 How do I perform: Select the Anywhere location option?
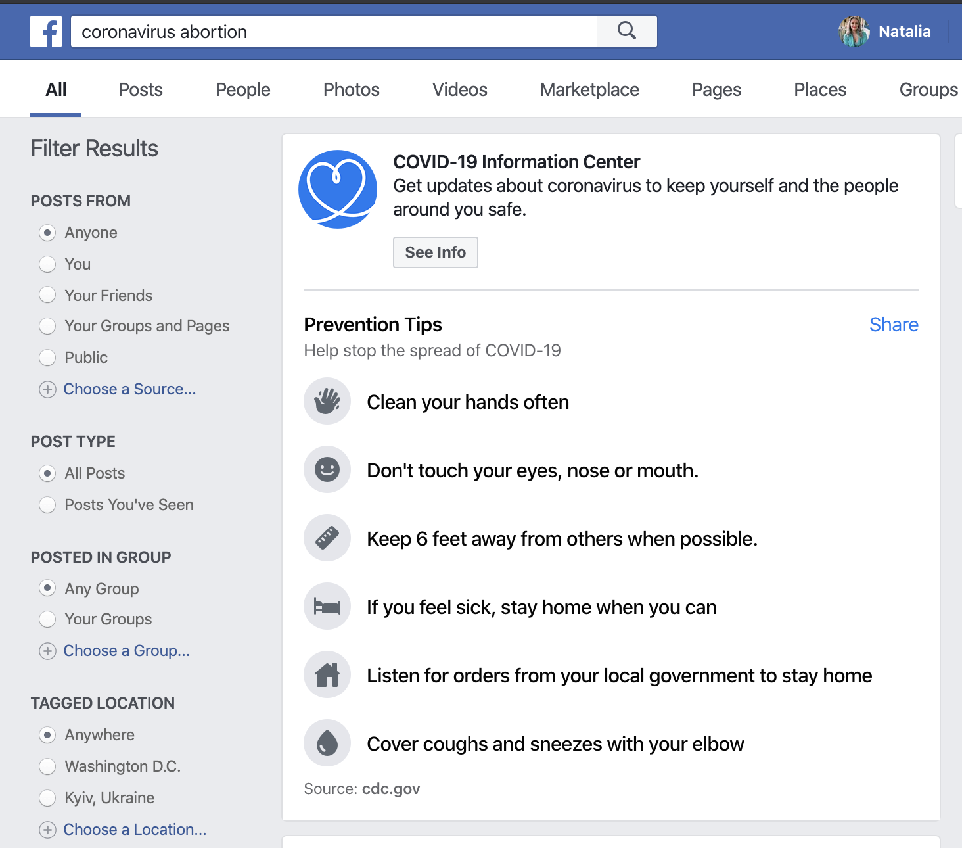(x=47, y=735)
